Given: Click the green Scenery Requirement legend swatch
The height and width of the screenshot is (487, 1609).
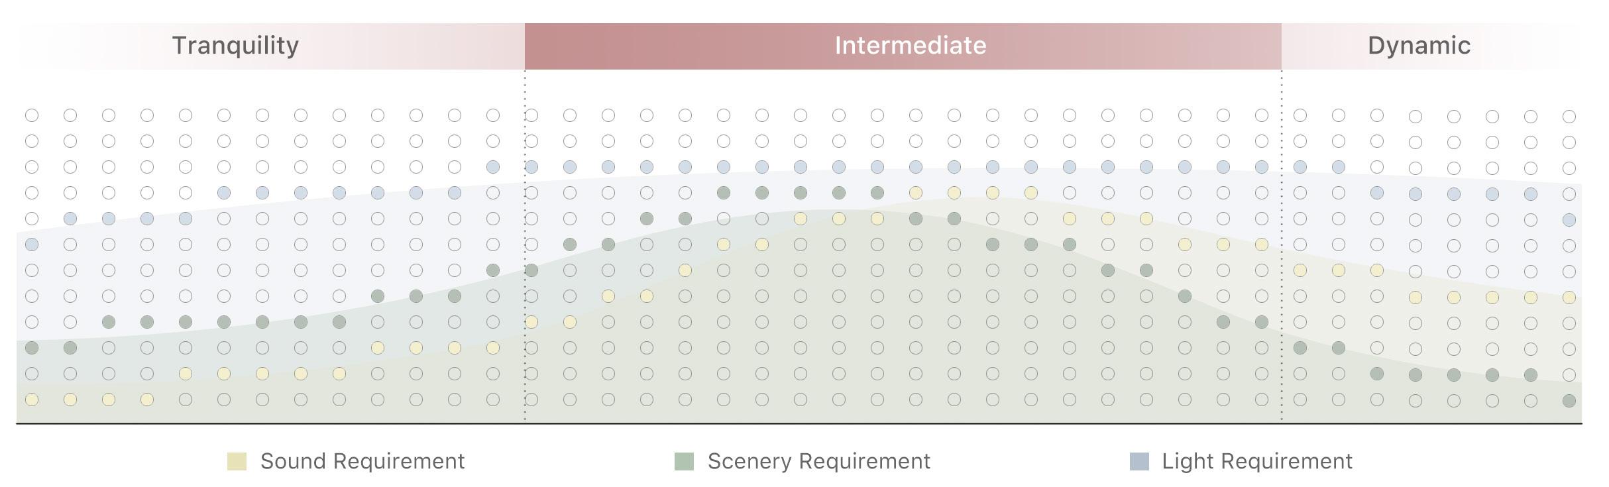Looking at the screenshot, I should [684, 461].
